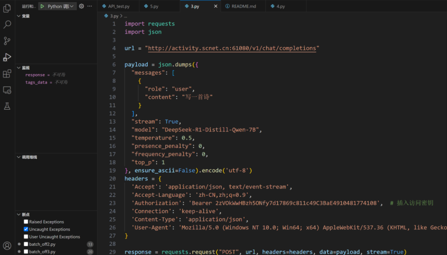Collapse the 调用堆栈 (Call Stack) section
This screenshot has width=447, height=255.
pyautogui.click(x=19, y=157)
